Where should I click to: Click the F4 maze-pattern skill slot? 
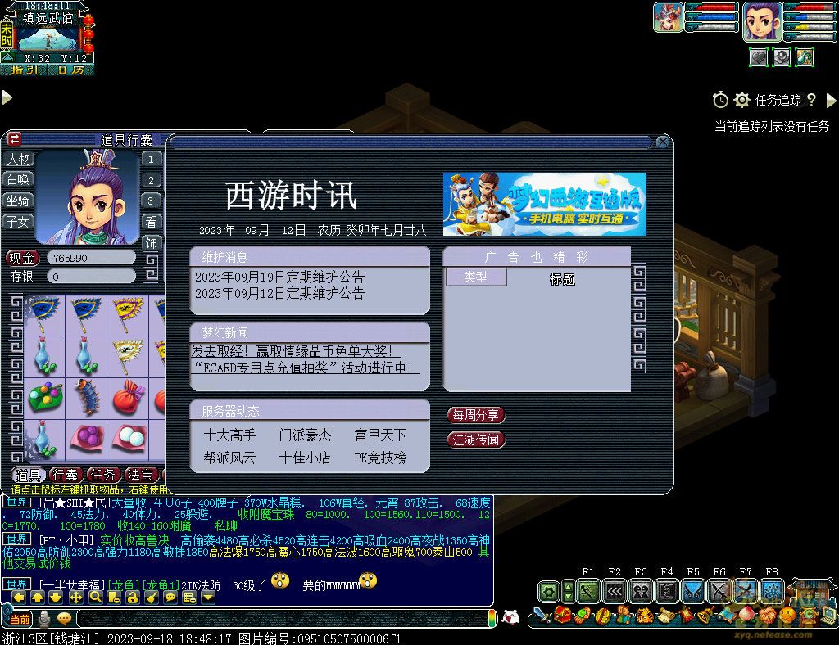(666, 592)
